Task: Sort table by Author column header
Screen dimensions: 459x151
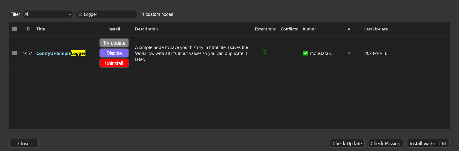Action: point(309,29)
